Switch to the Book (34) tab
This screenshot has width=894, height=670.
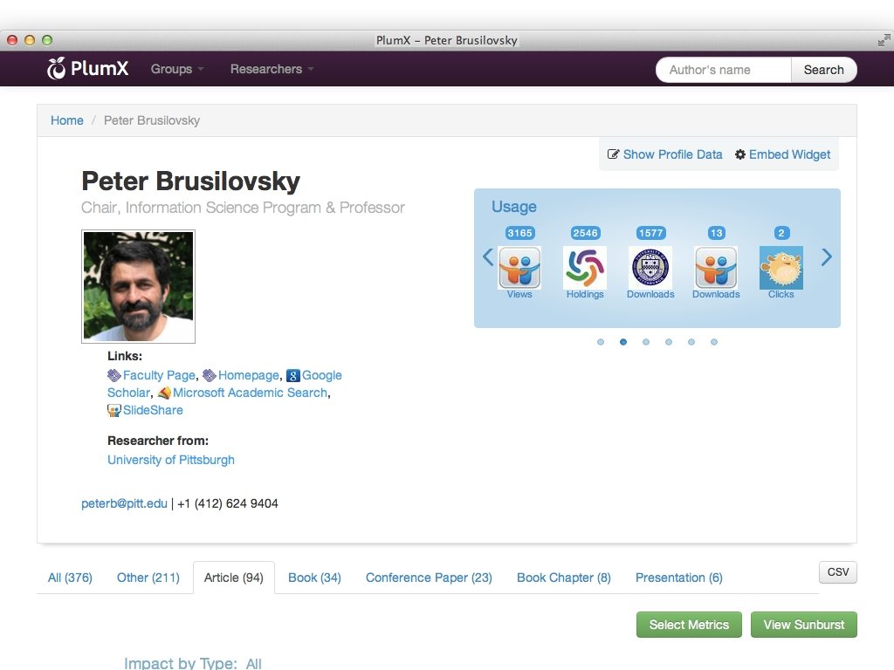tap(314, 578)
